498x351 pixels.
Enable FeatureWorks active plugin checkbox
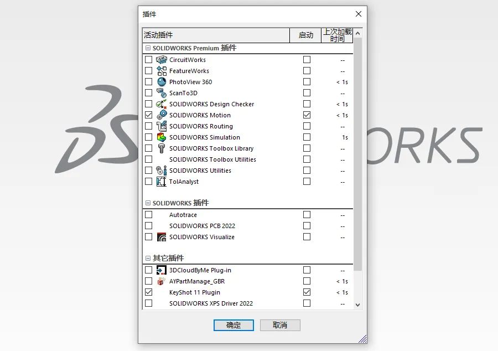(x=148, y=71)
